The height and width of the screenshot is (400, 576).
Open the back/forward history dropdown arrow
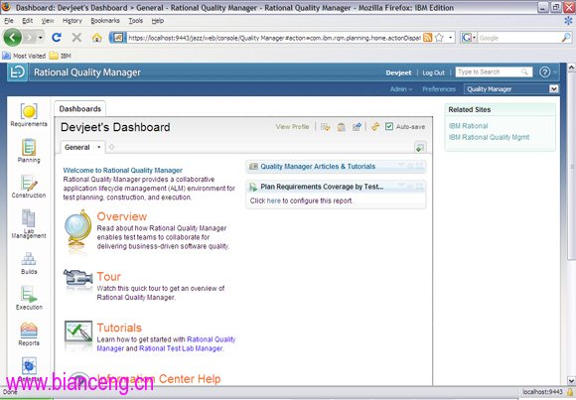click(41, 38)
